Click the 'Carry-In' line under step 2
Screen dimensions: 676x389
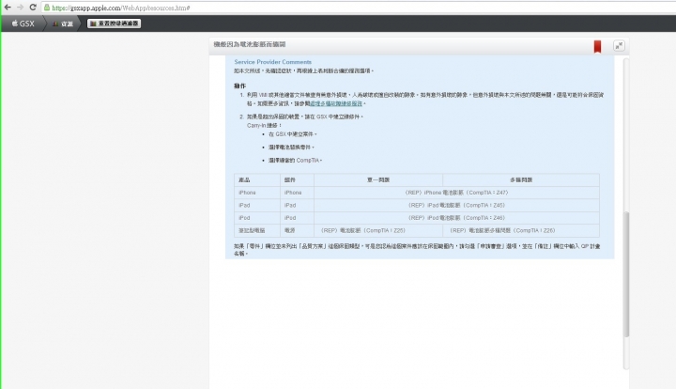264,125
